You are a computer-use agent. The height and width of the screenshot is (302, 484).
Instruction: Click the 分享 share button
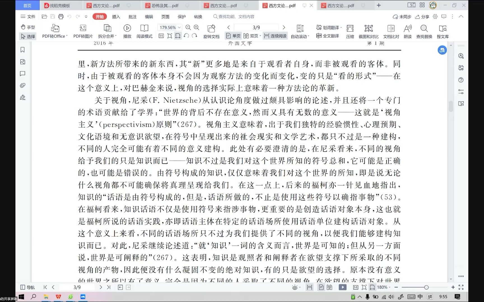coord(422,16)
